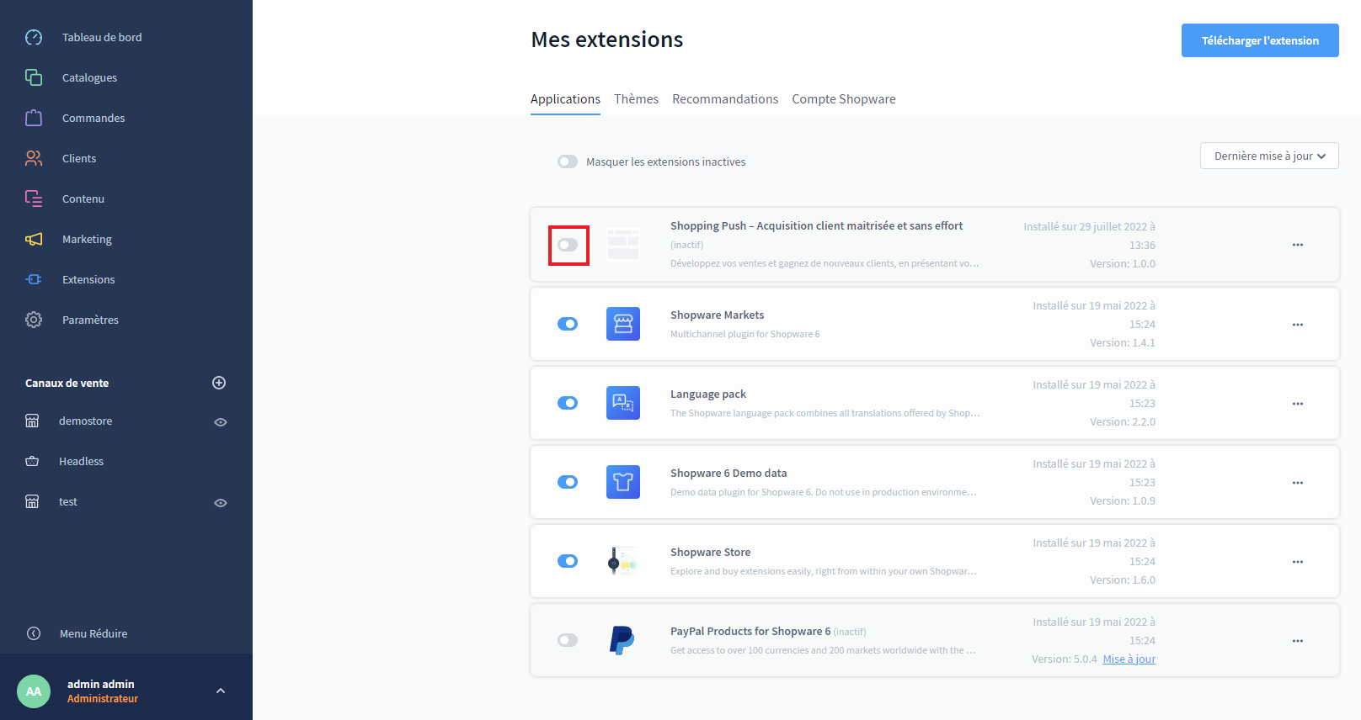Toggle Masquer les extensions inactives

[x=568, y=161]
